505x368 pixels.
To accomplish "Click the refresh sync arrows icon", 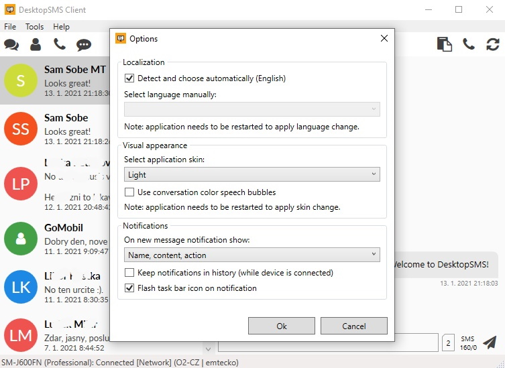I will tap(493, 44).
